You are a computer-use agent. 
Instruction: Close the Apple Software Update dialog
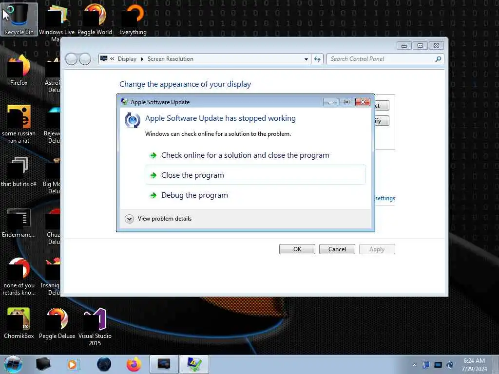(x=363, y=102)
